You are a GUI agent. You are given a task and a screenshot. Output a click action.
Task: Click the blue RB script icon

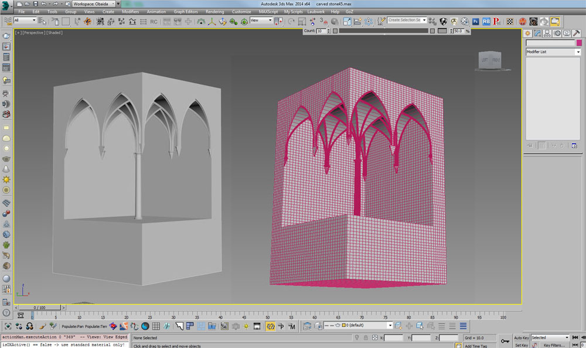486,22
